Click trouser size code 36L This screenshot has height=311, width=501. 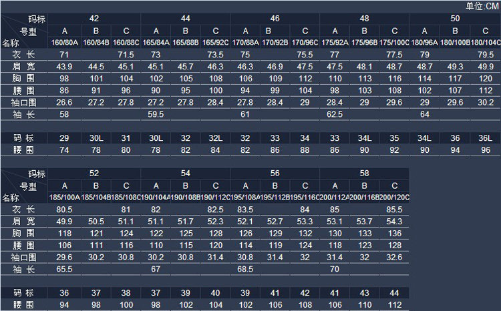[485, 138]
